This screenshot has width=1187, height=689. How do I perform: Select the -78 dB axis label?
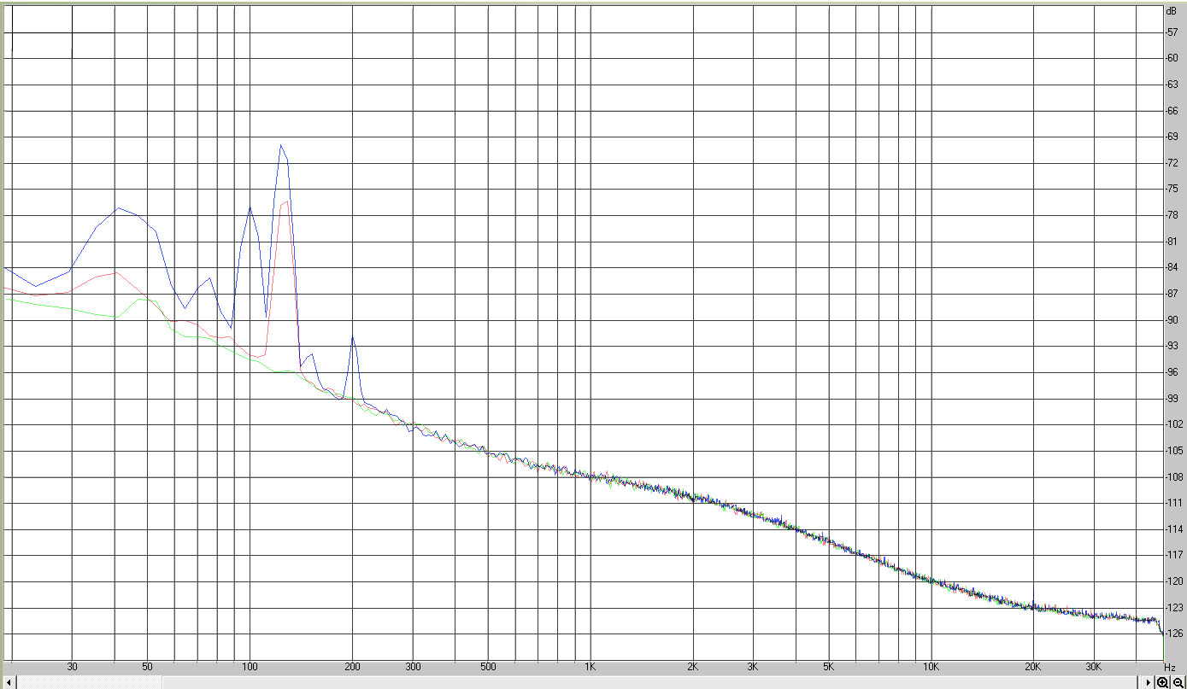(1172, 215)
